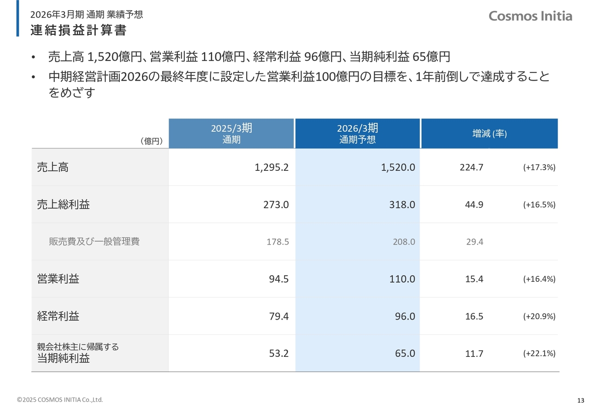590x408 pixels.
Task: Click the value 1,295.2
Action: pyautogui.click(x=271, y=168)
